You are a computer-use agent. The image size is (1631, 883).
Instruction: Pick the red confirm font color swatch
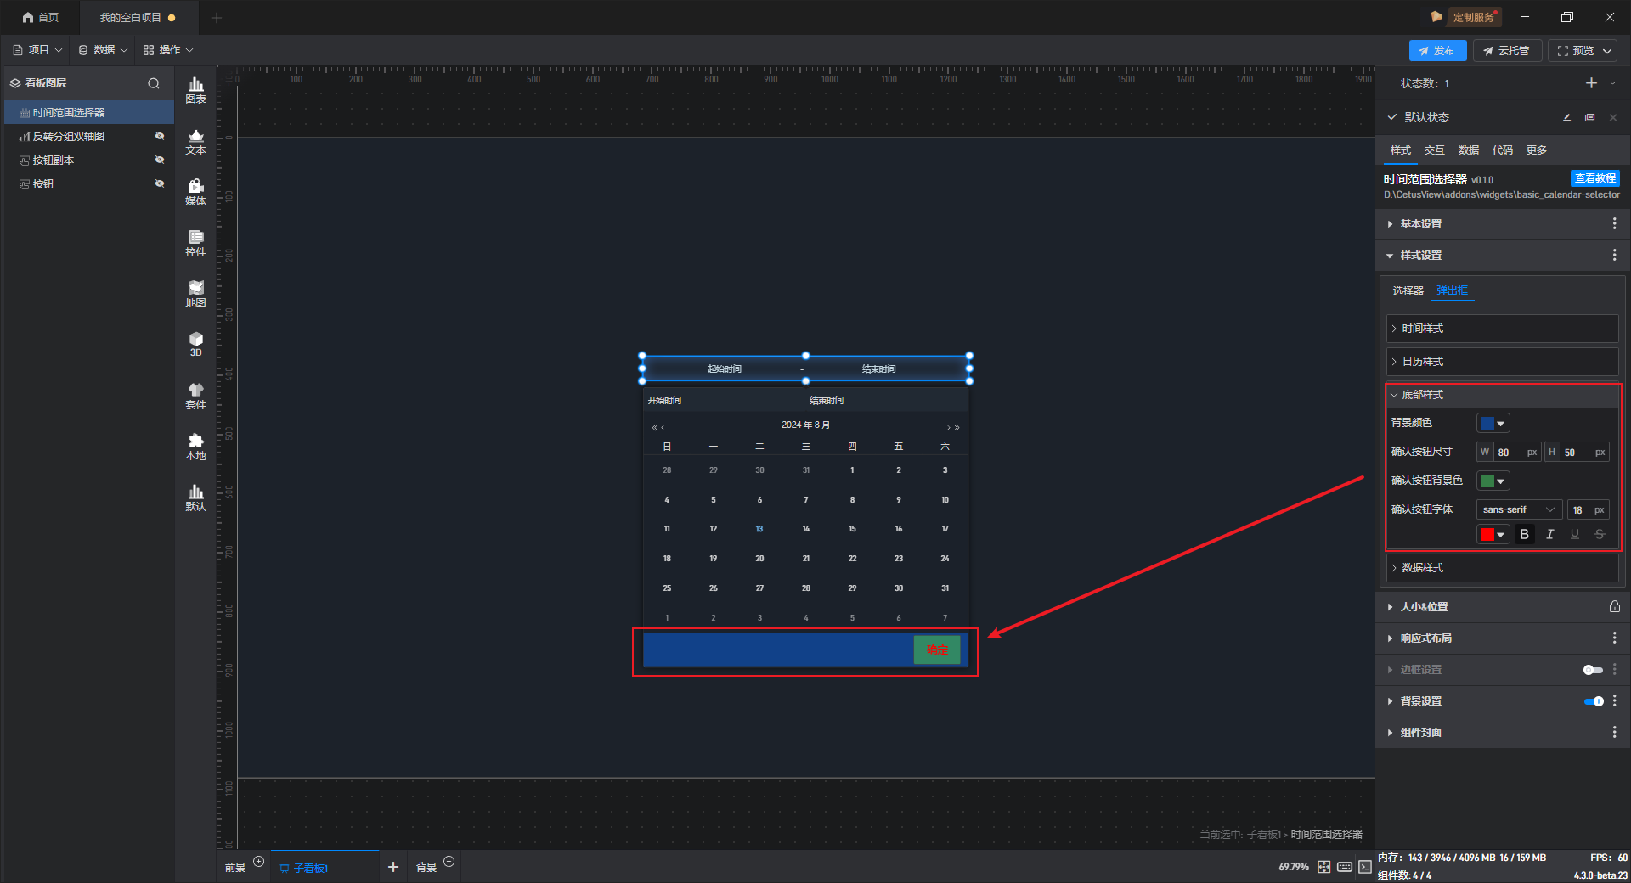1493,534
